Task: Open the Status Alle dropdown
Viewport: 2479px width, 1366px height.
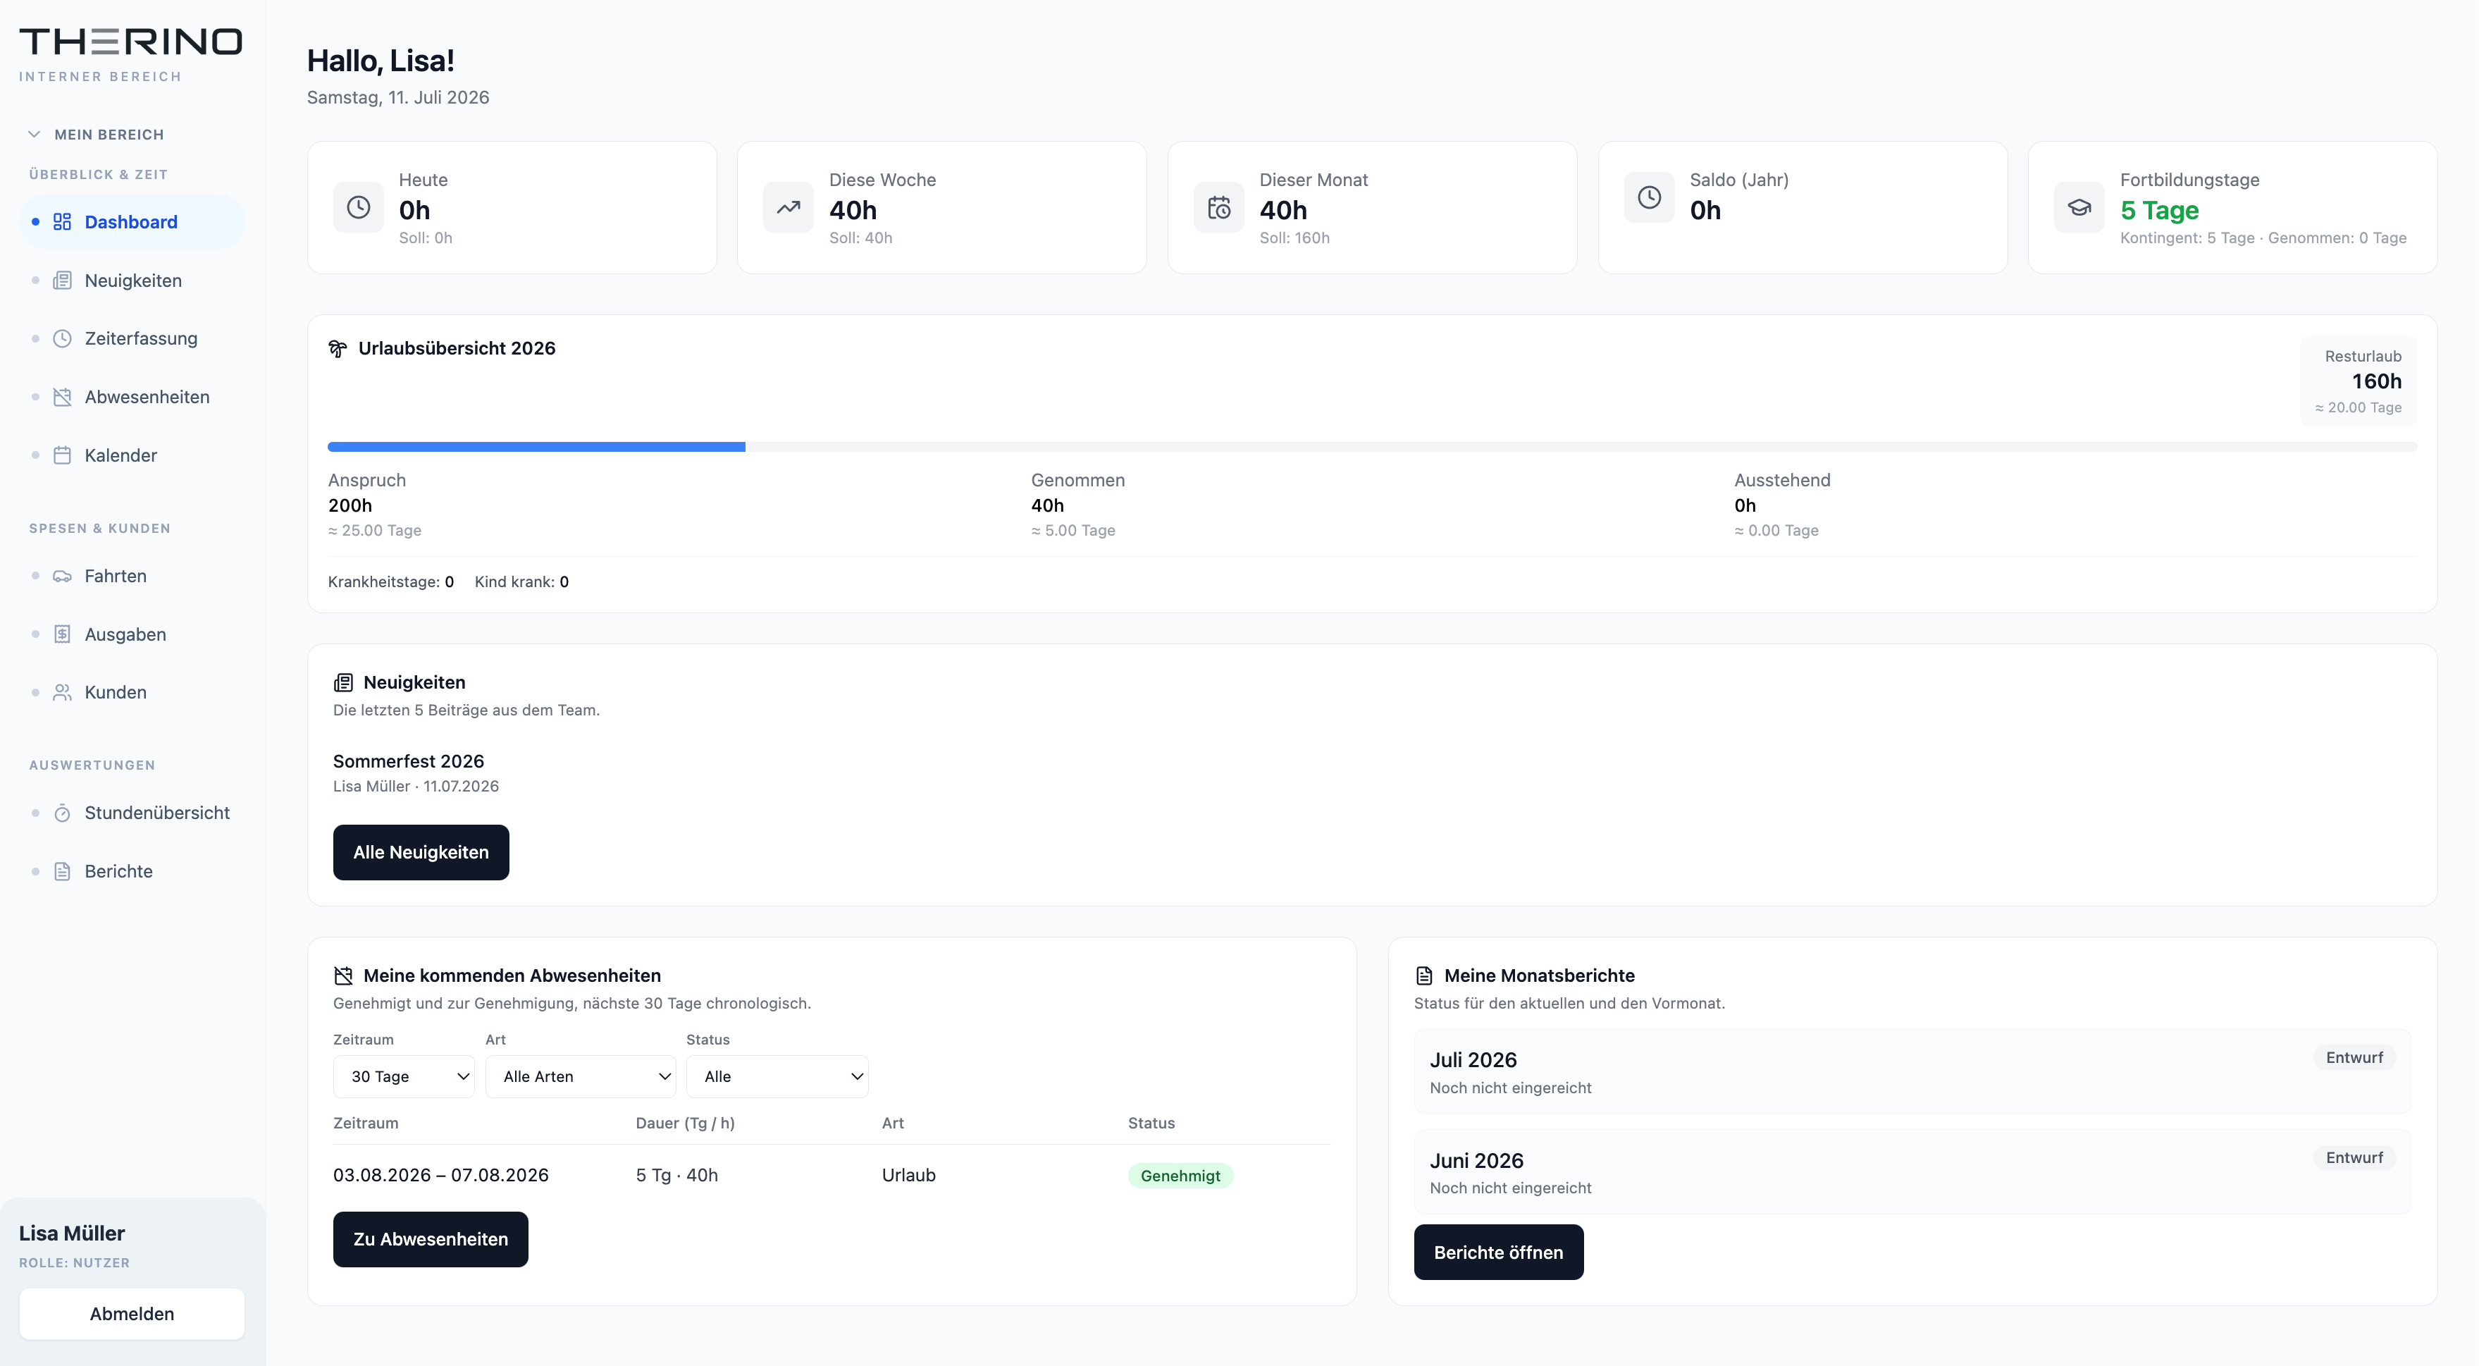Action: tap(777, 1076)
